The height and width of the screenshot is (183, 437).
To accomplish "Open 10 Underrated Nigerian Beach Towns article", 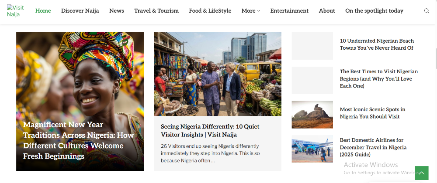I will tap(377, 44).
